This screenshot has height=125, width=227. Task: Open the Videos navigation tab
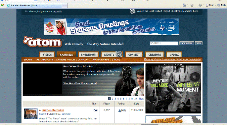(47, 55)
